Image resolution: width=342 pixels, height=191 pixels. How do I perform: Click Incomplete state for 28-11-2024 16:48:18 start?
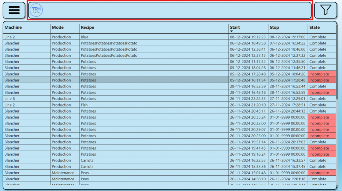tap(322, 92)
